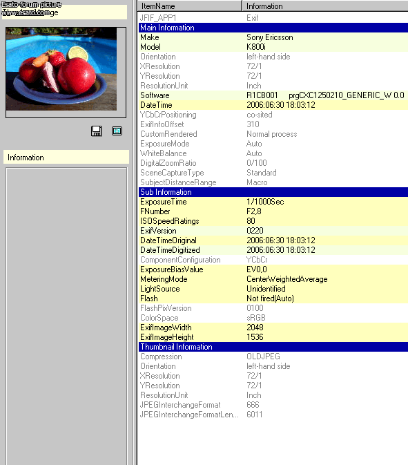This screenshot has width=408, height=465.
Task: Select the Flash Not fired(Auto) row
Action: point(273,298)
